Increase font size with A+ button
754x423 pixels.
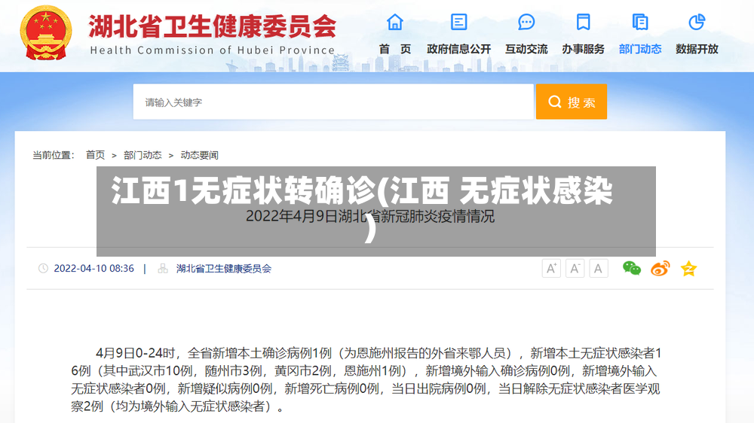tap(551, 269)
